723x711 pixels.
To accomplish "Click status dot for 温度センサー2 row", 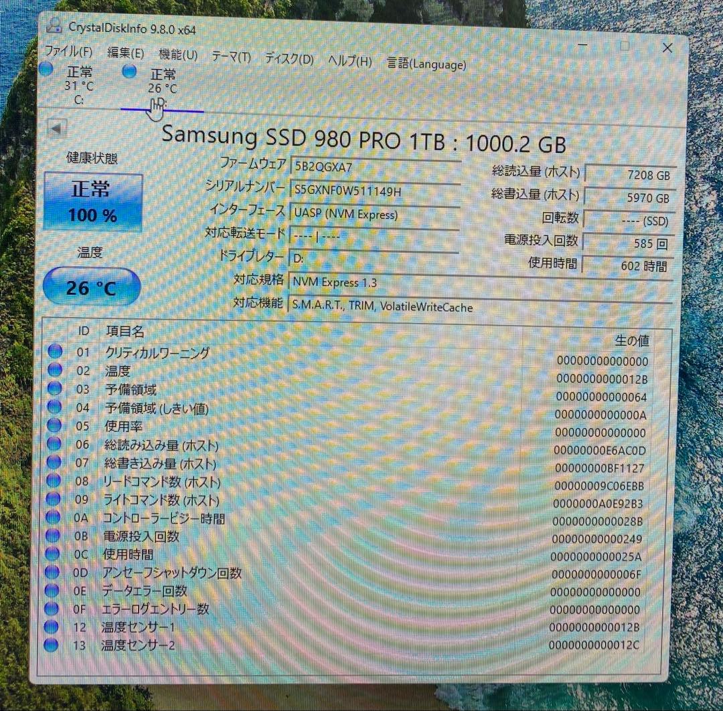I will pos(51,645).
